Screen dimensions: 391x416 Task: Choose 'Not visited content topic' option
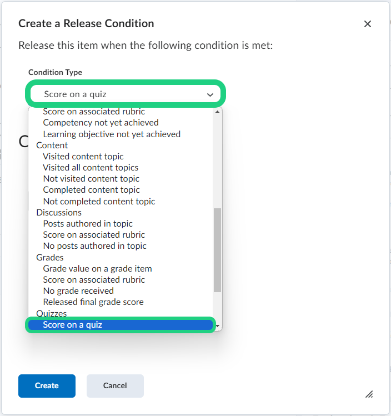tap(91, 179)
